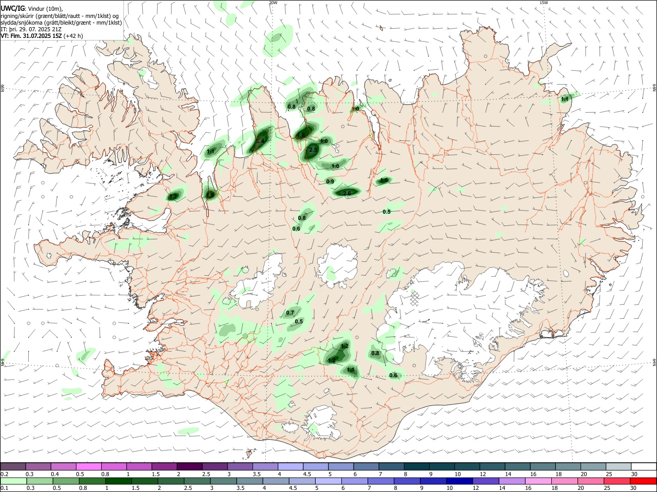Pick the white 30 swatch in the upper scale
The width and height of the screenshot is (657, 492).
click(x=644, y=467)
